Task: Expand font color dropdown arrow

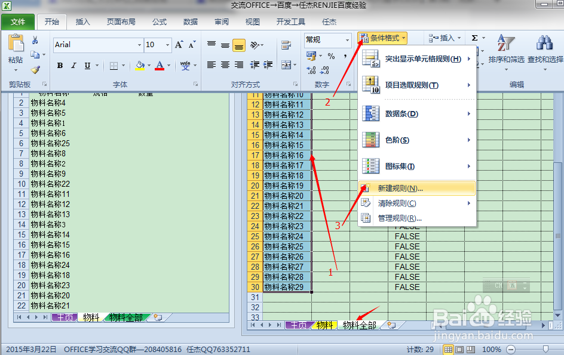Action: tap(168, 66)
